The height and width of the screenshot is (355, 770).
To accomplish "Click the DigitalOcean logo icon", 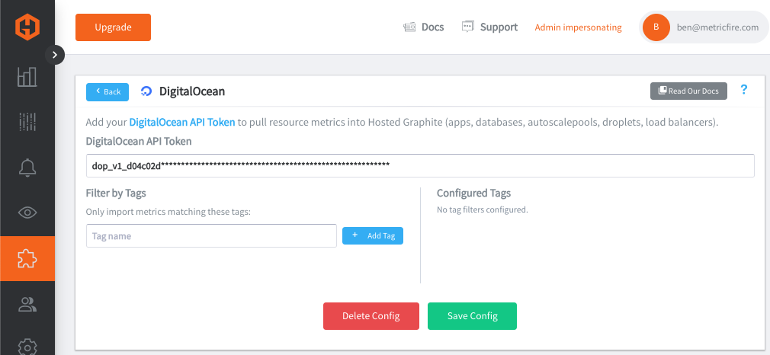I will click(146, 91).
